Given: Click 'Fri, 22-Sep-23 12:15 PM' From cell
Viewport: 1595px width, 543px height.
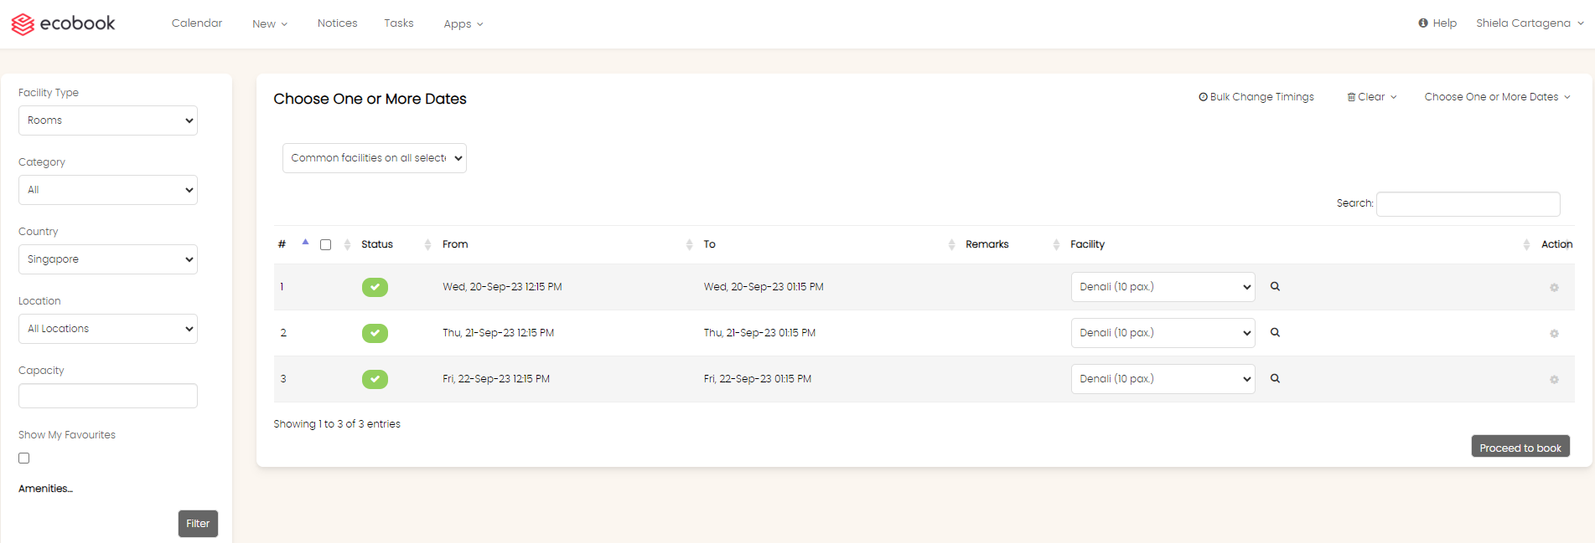Looking at the screenshot, I should pyautogui.click(x=496, y=379).
